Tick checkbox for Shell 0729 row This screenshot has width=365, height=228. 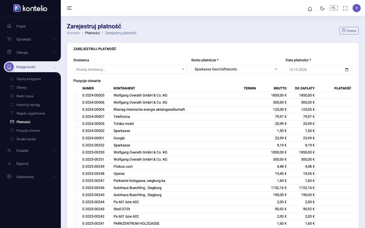tap(77, 209)
